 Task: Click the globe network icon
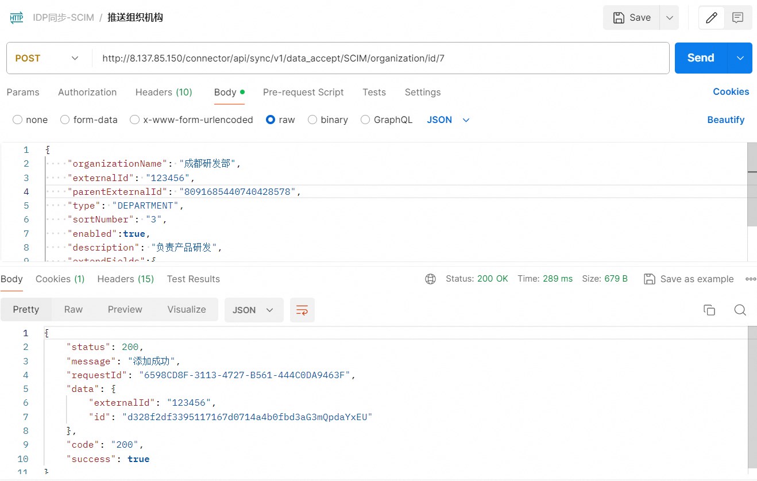click(x=430, y=279)
